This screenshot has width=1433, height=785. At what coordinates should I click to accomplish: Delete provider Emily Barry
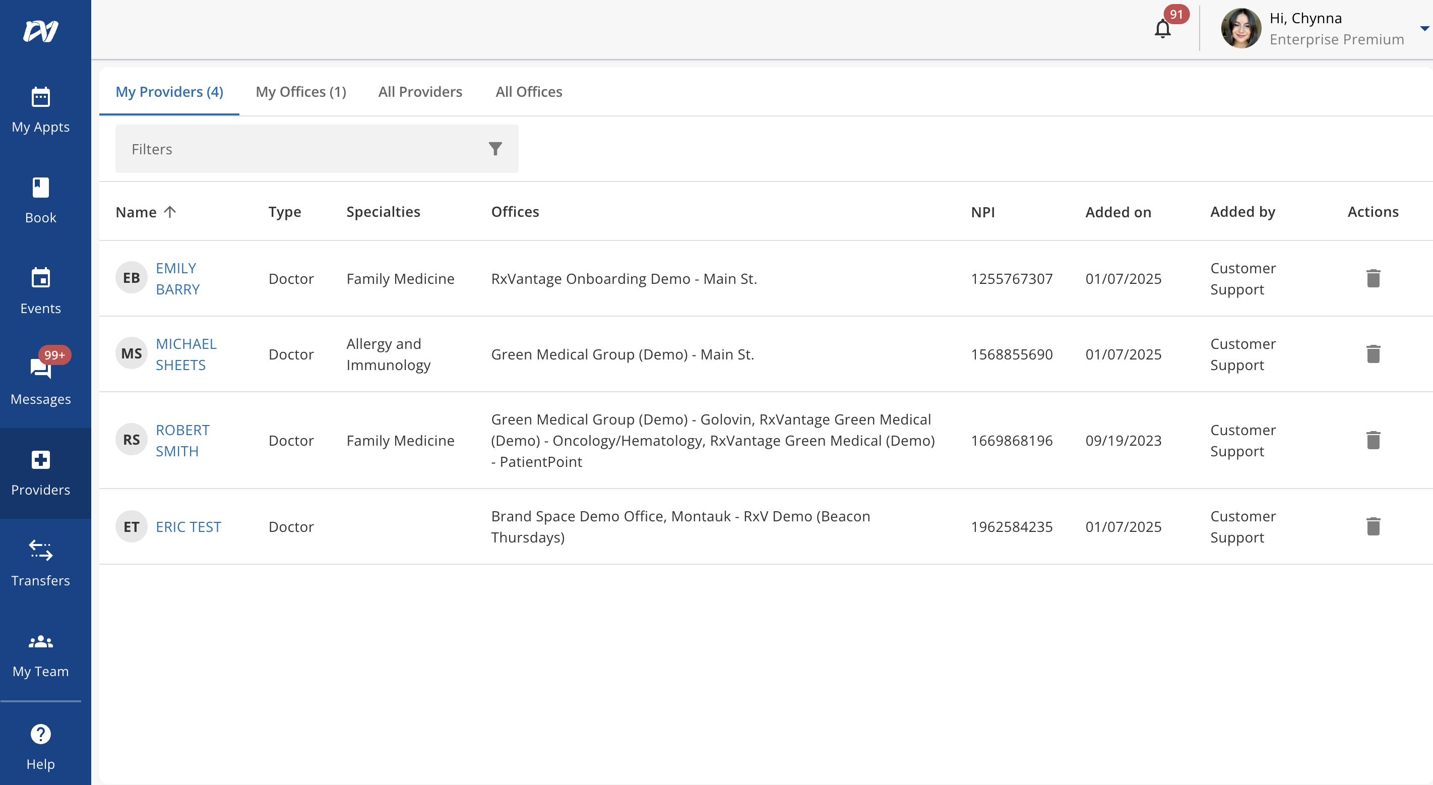pos(1373,278)
